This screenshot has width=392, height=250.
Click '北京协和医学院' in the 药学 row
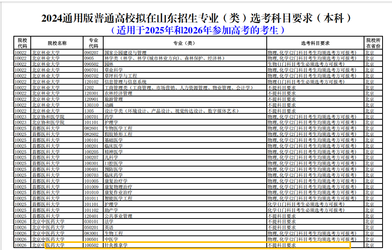point(48,117)
